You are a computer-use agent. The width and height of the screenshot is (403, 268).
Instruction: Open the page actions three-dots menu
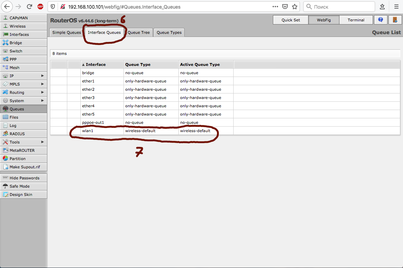275,7
